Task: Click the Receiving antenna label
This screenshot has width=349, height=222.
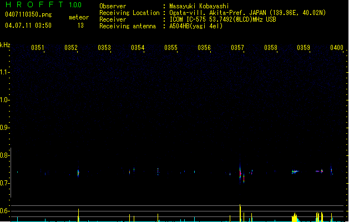Action: 128,26
